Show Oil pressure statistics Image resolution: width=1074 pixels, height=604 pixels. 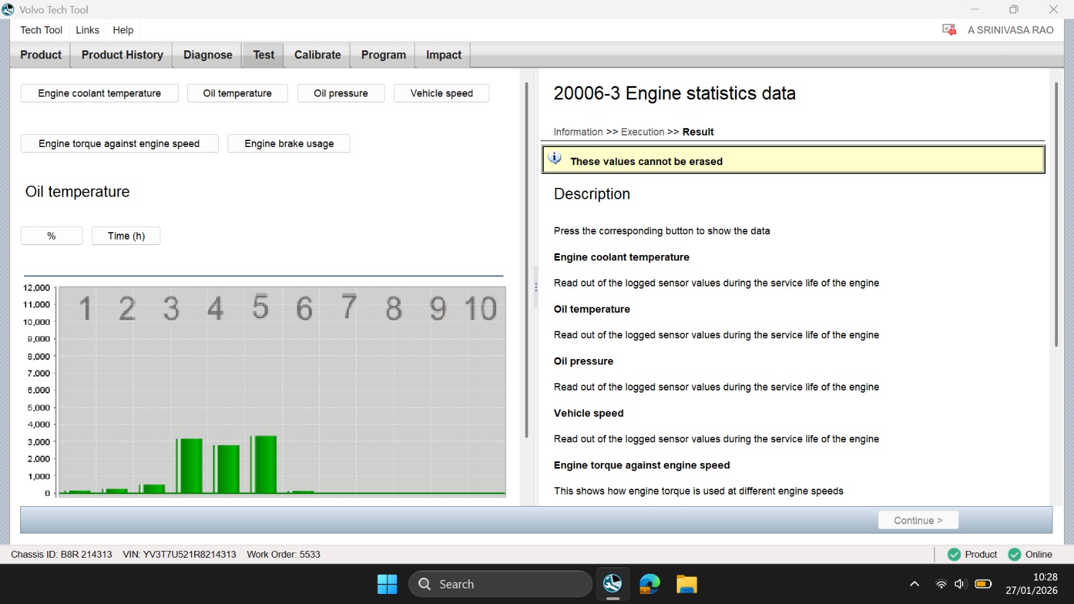pyautogui.click(x=341, y=93)
